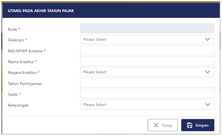Click the Keterangan chevron arrow
Viewport: 222px width, 136px height.
[208, 105]
